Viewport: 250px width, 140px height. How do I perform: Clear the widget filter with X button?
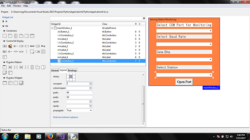click(144, 18)
